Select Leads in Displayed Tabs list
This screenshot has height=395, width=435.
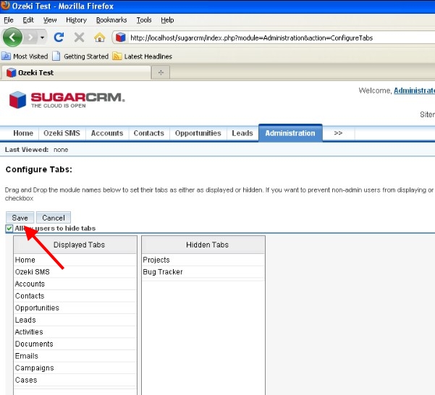pos(75,320)
